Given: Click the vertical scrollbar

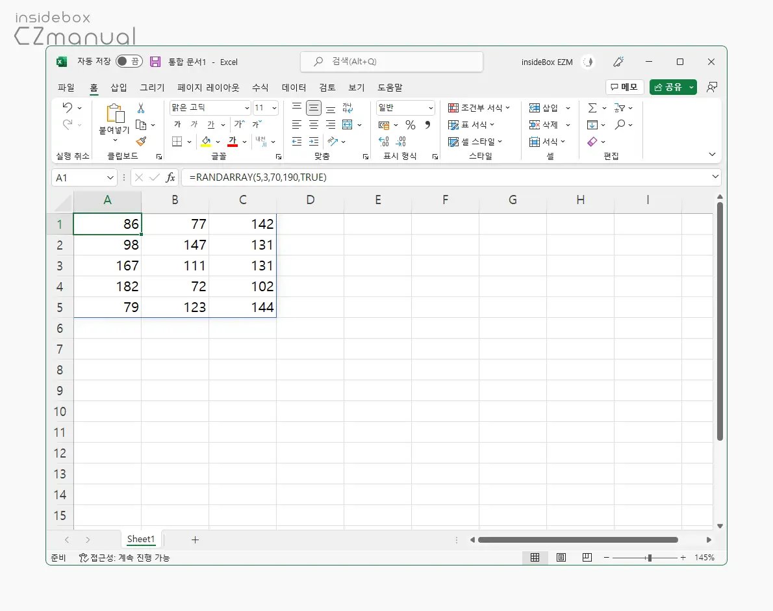Looking at the screenshot, I should (720, 320).
